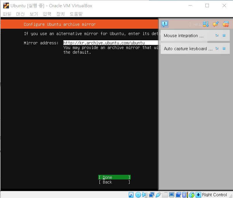
Task: Open the 파일 menu
Action: (x=7, y=14)
